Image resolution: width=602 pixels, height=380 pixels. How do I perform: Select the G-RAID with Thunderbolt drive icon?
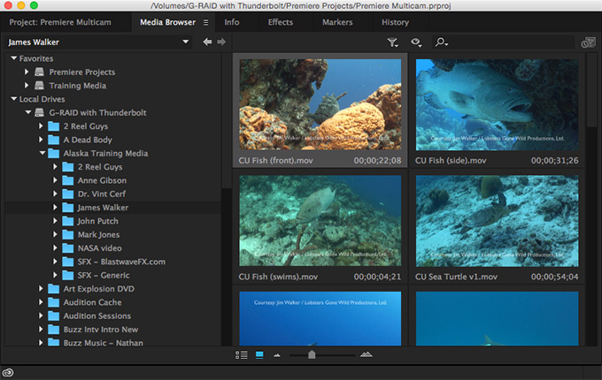(40, 112)
